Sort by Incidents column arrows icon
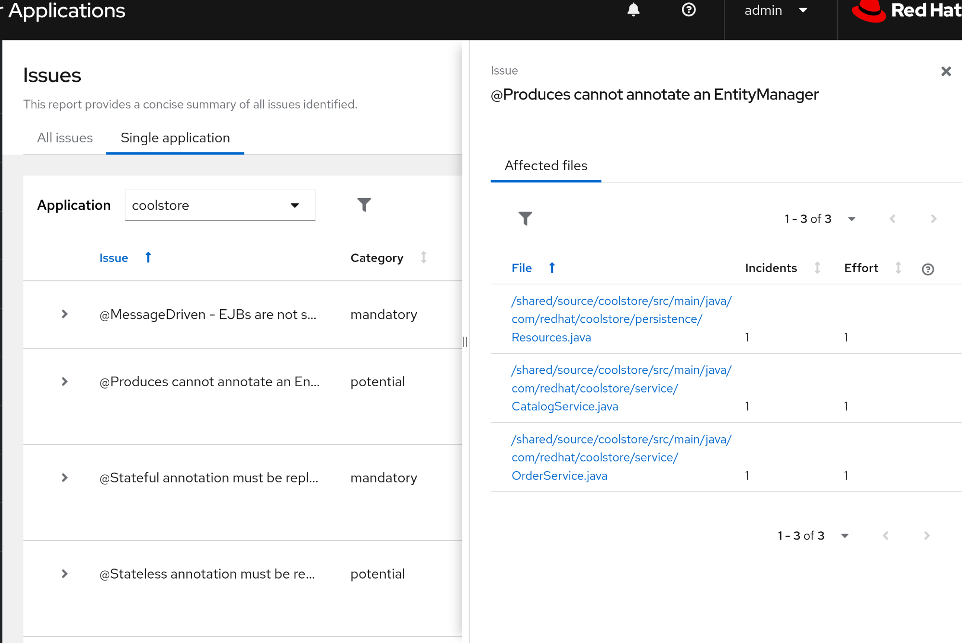 click(817, 268)
